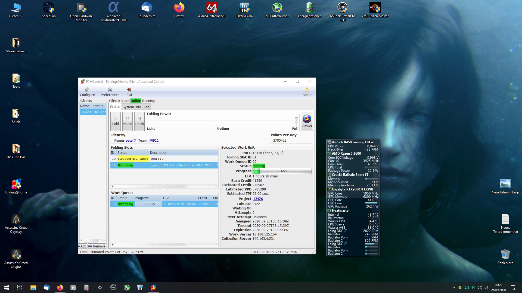Click the Exit toolbar icon

click(129, 92)
